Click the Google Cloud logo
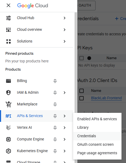Screen dimensions: 126x163 click(33, 6)
